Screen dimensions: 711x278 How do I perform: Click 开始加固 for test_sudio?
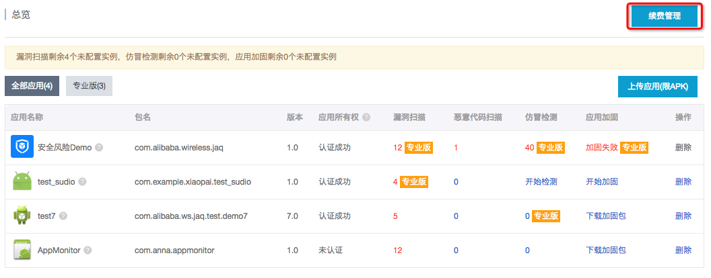tap(602, 182)
